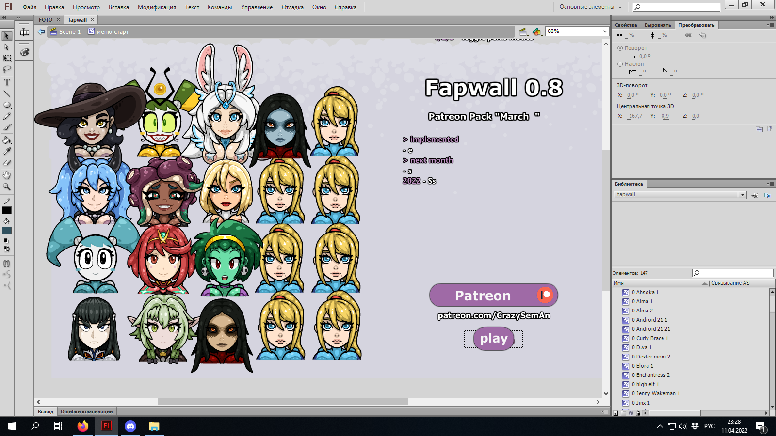
Task: Close the fapwall document tab
Action: pos(93,19)
